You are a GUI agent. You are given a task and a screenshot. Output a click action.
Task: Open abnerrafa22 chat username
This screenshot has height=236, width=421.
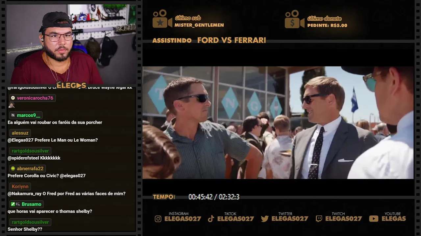click(30, 168)
